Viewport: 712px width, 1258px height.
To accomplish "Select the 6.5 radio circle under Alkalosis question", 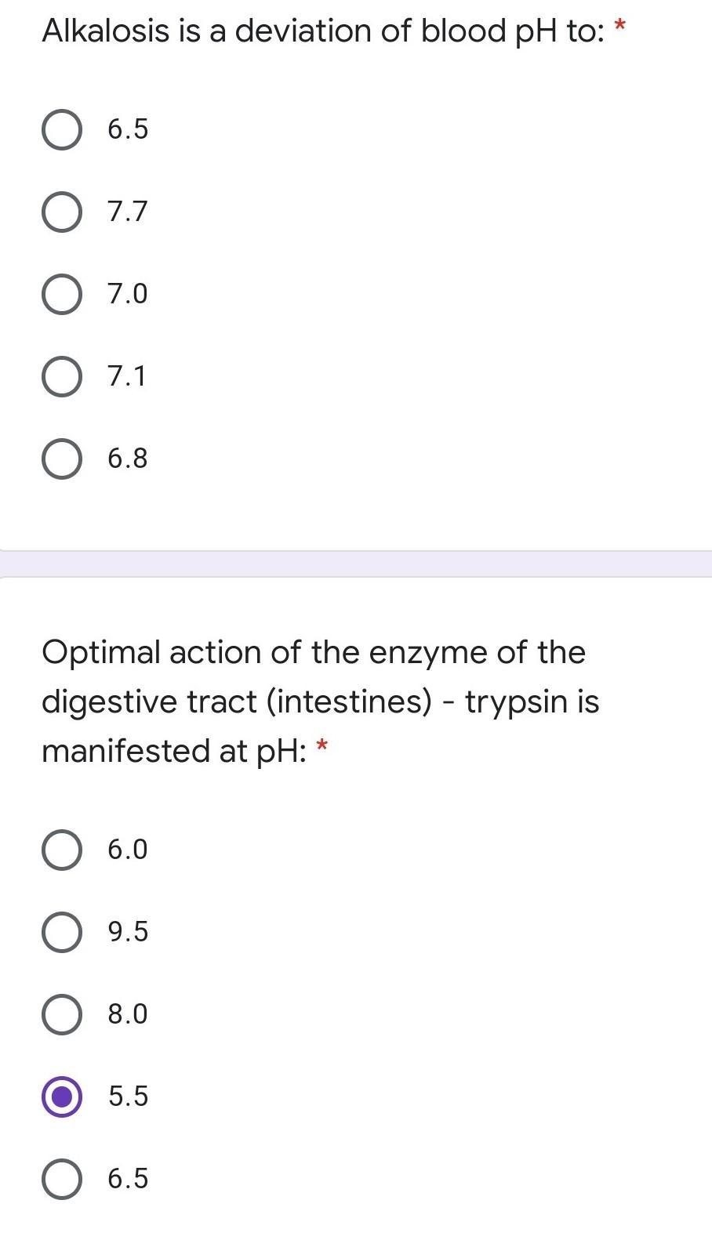I will pyautogui.click(x=61, y=129).
